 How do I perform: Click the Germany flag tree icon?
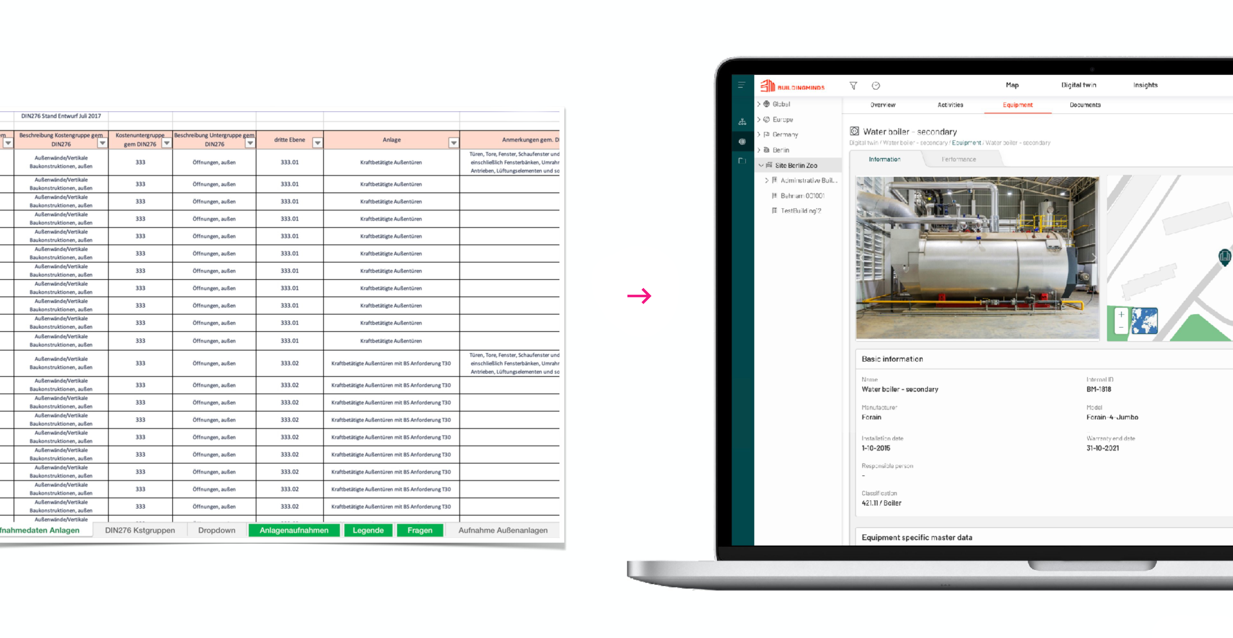click(766, 135)
